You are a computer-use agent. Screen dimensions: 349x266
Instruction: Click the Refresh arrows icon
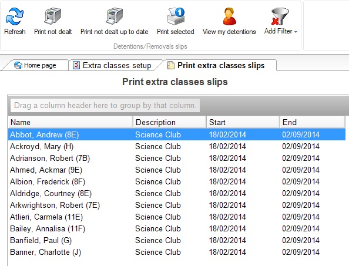[15, 16]
